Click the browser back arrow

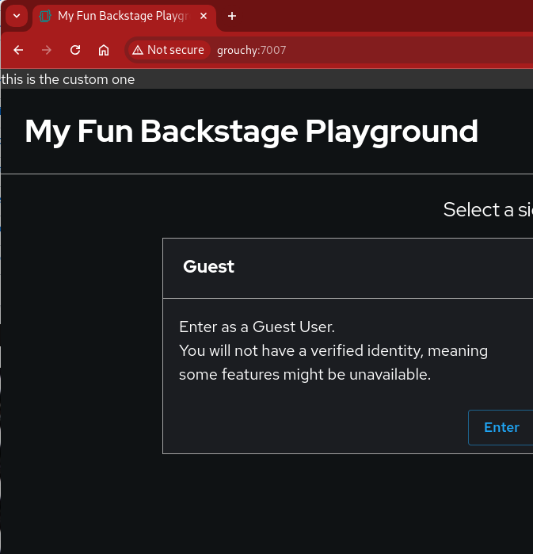18,50
